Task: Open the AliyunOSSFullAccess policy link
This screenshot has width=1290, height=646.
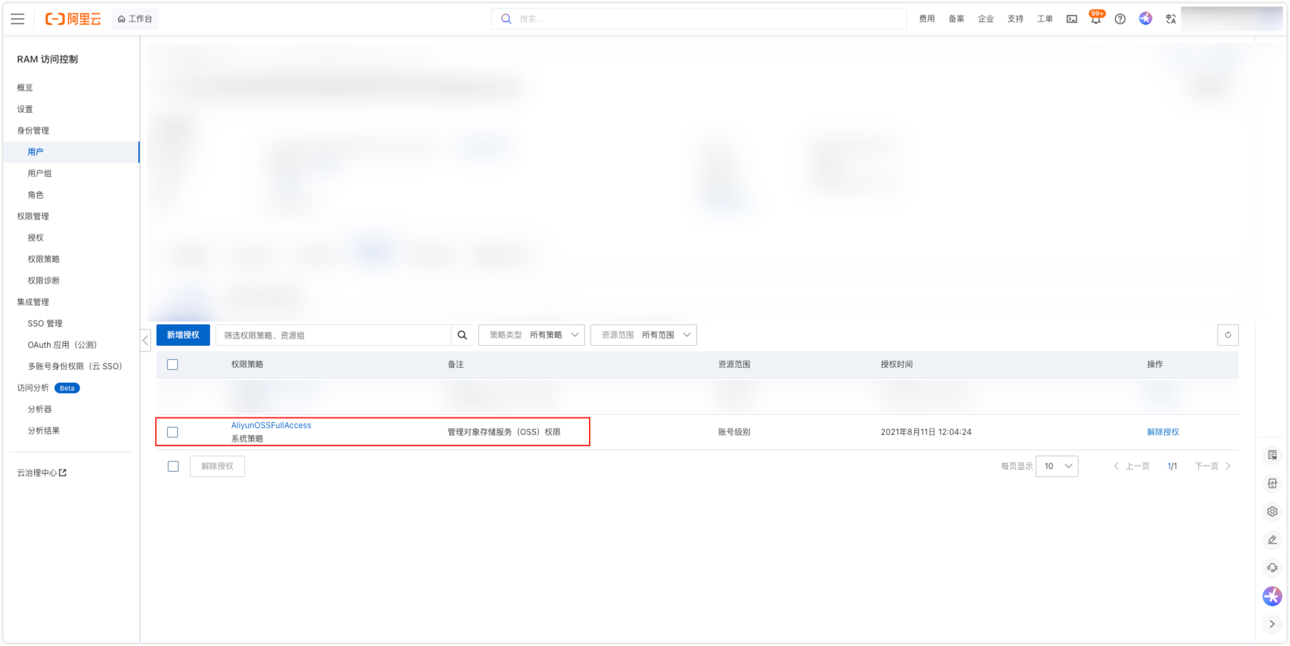Action: [x=271, y=426]
